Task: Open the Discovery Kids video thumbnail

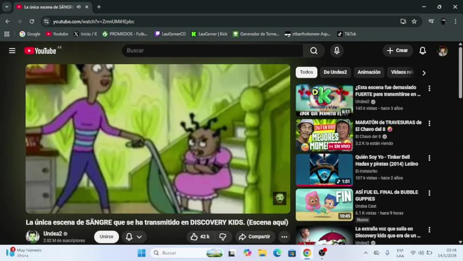Action: click(324, 101)
